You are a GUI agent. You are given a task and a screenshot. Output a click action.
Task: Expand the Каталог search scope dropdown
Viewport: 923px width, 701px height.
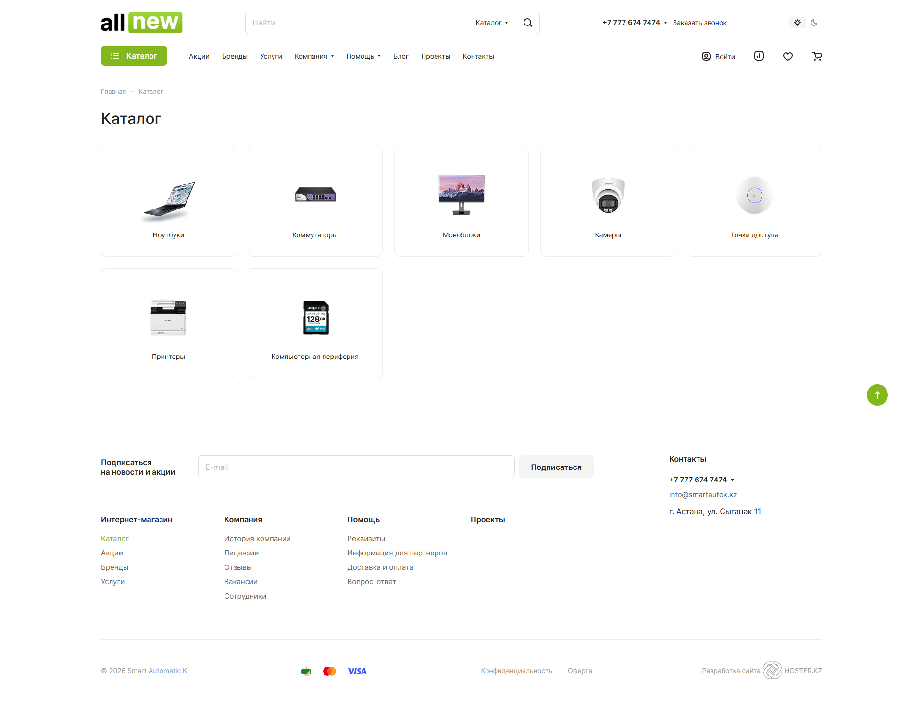click(491, 23)
